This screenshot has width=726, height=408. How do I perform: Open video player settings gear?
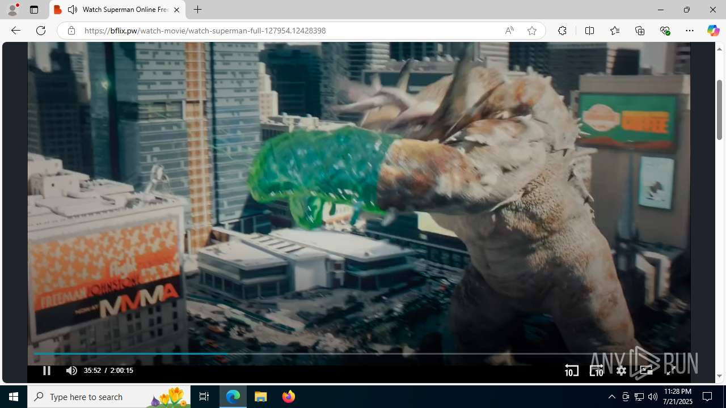(621, 371)
